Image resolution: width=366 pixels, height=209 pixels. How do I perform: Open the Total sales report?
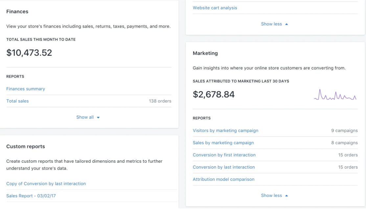17,101
